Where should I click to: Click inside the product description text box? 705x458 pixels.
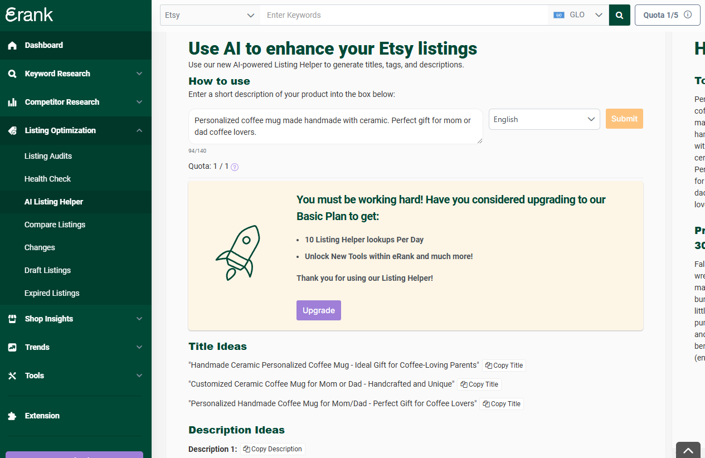pyautogui.click(x=335, y=126)
